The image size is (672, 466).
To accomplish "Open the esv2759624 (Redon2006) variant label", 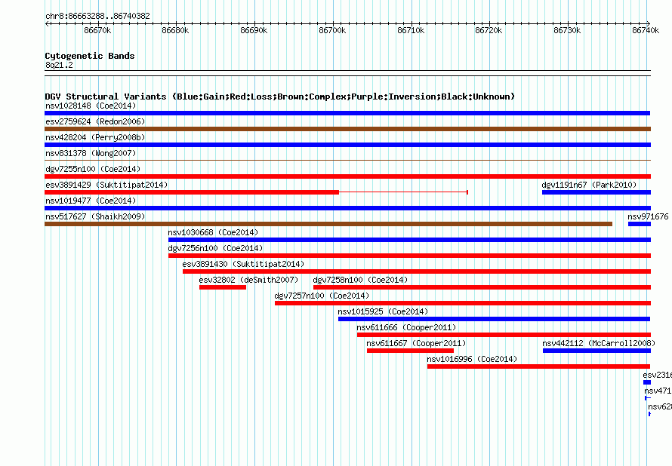I will click(x=95, y=121).
